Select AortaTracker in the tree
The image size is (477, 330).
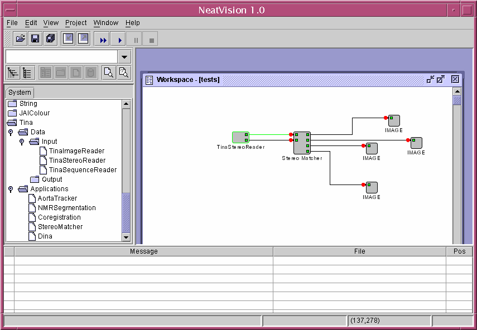tap(57, 198)
